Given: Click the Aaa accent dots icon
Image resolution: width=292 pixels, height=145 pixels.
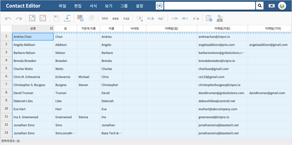Looking at the screenshot, I should point(150,18).
